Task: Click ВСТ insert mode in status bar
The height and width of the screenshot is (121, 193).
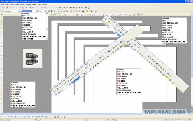Action: coord(108,120)
